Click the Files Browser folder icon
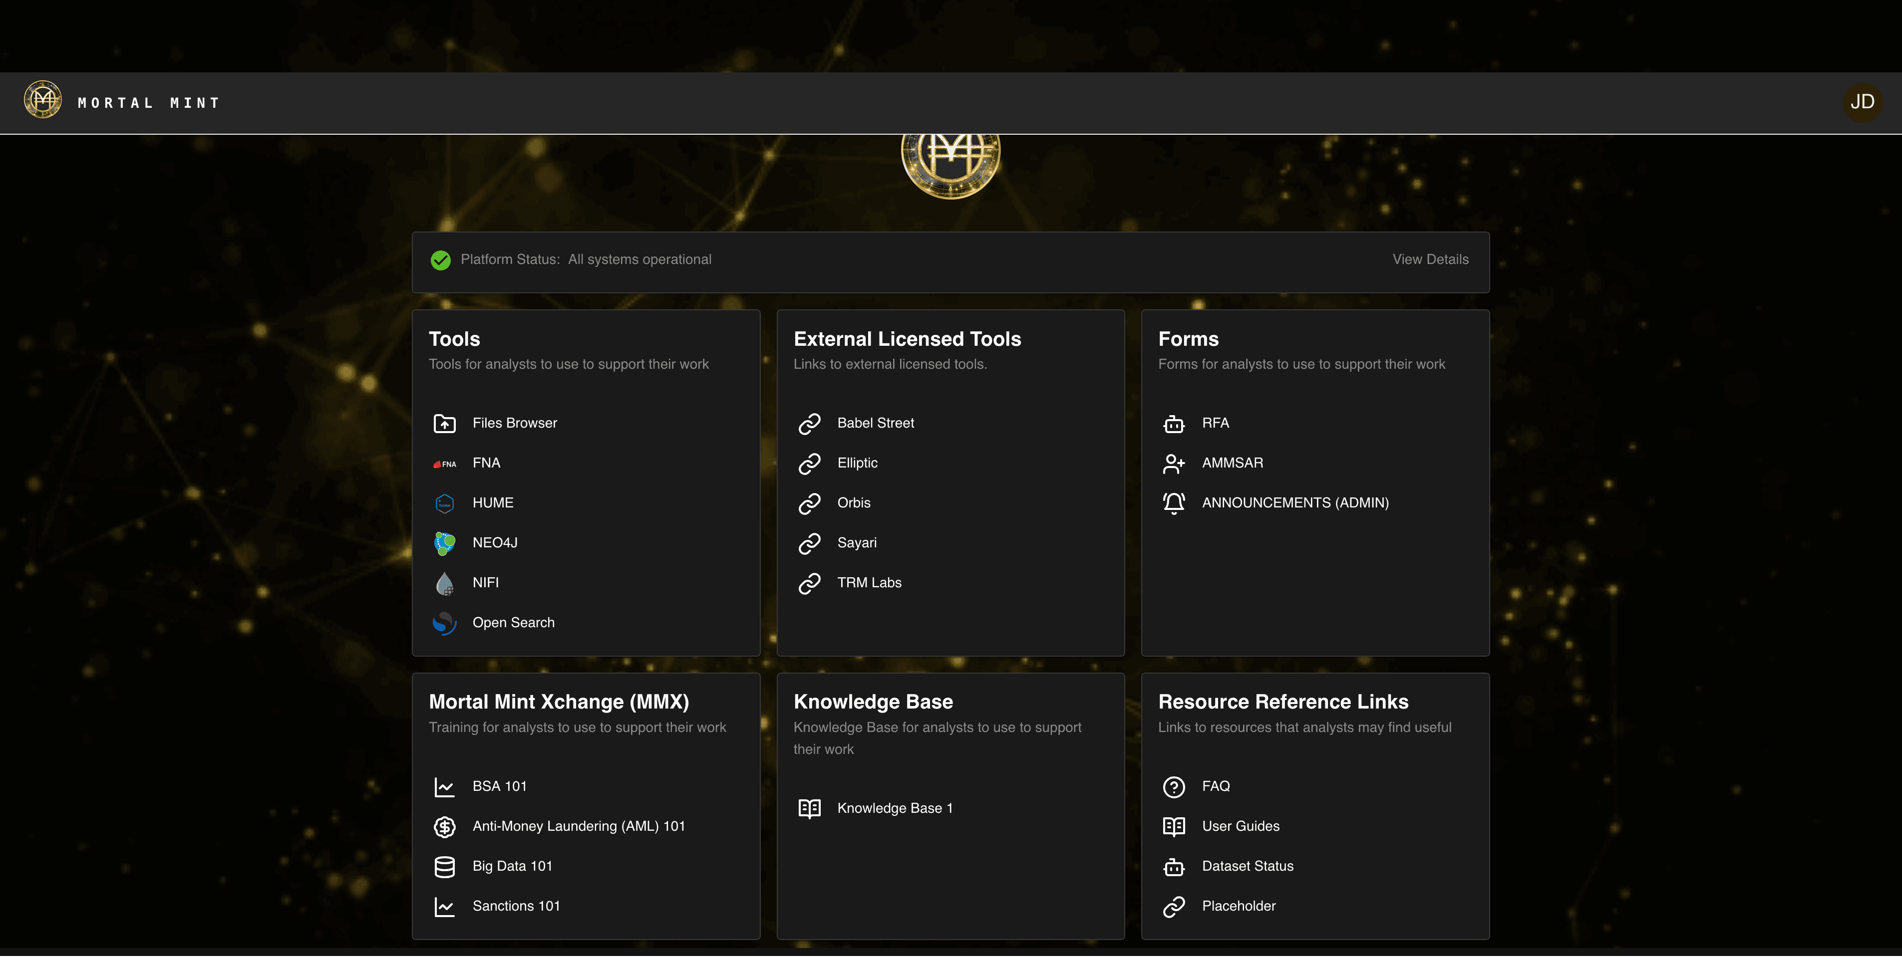Image resolution: width=1902 pixels, height=957 pixels. 444,424
